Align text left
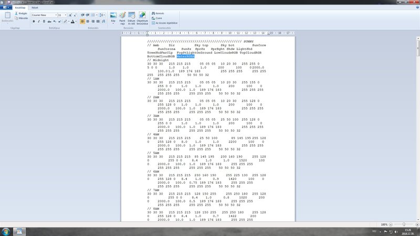The width and height of the screenshot is (420, 236). (82, 22)
